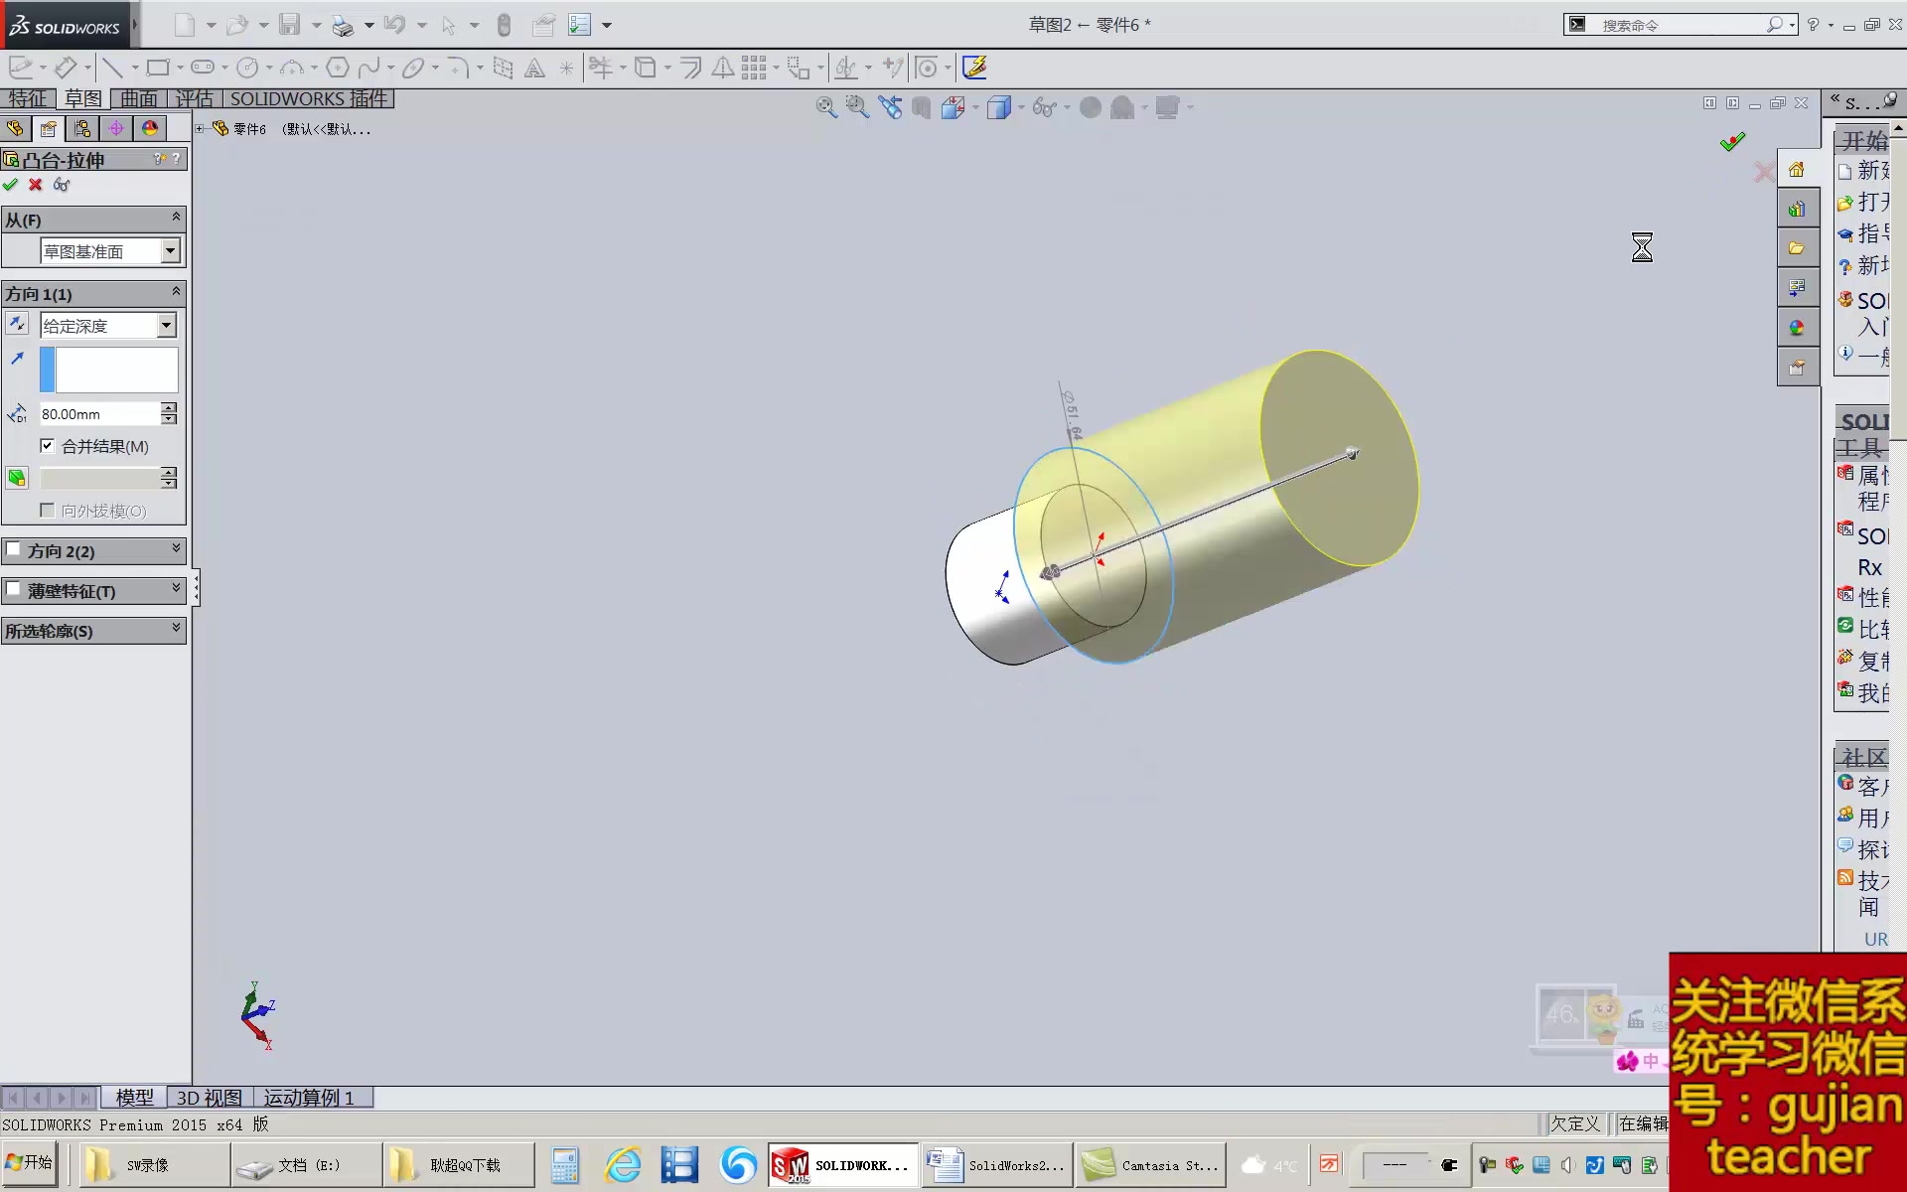Cancel the extrude with the red X
This screenshot has height=1192, width=1907.
coord(35,185)
